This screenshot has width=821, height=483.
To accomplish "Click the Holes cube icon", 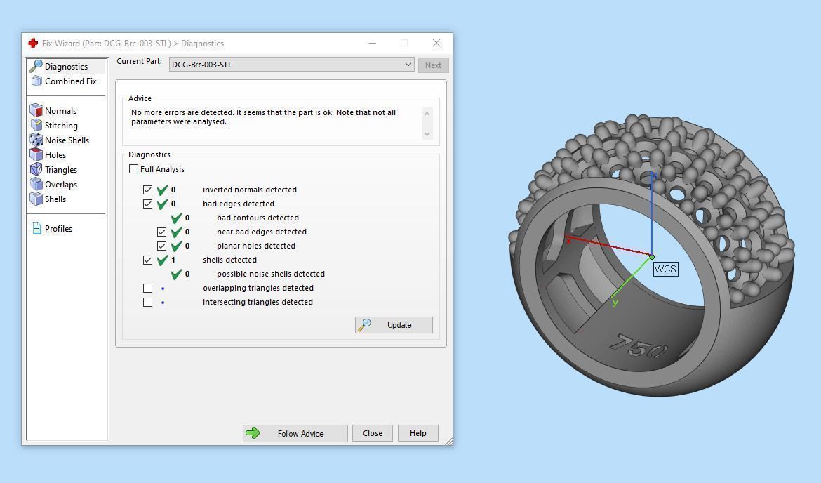I will pos(36,154).
